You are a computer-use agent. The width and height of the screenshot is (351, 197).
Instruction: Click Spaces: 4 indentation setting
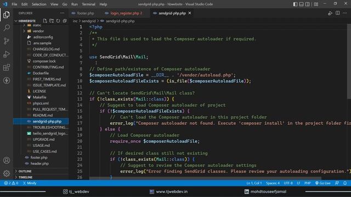273,183
